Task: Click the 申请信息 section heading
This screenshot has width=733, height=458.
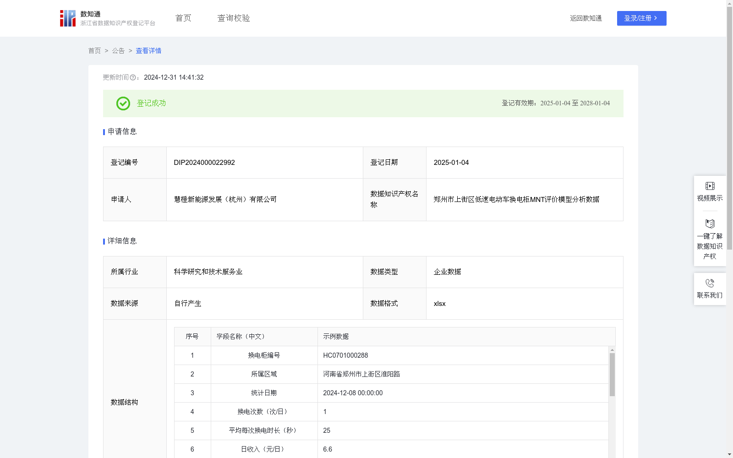Action: point(122,132)
